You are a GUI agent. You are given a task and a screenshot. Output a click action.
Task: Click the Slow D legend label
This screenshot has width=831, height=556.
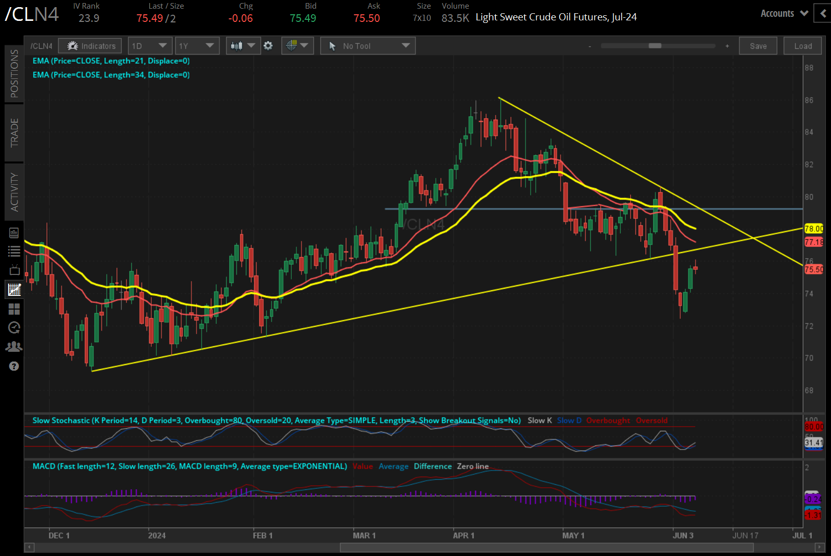pos(569,421)
